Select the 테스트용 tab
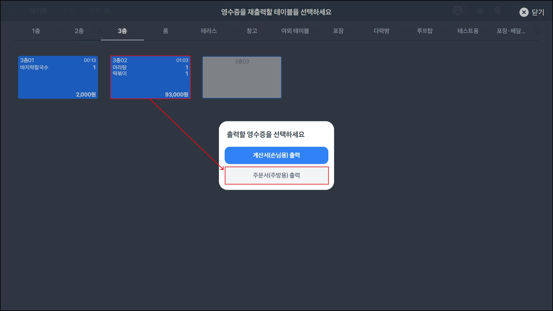The height and width of the screenshot is (311, 553). pos(468,31)
